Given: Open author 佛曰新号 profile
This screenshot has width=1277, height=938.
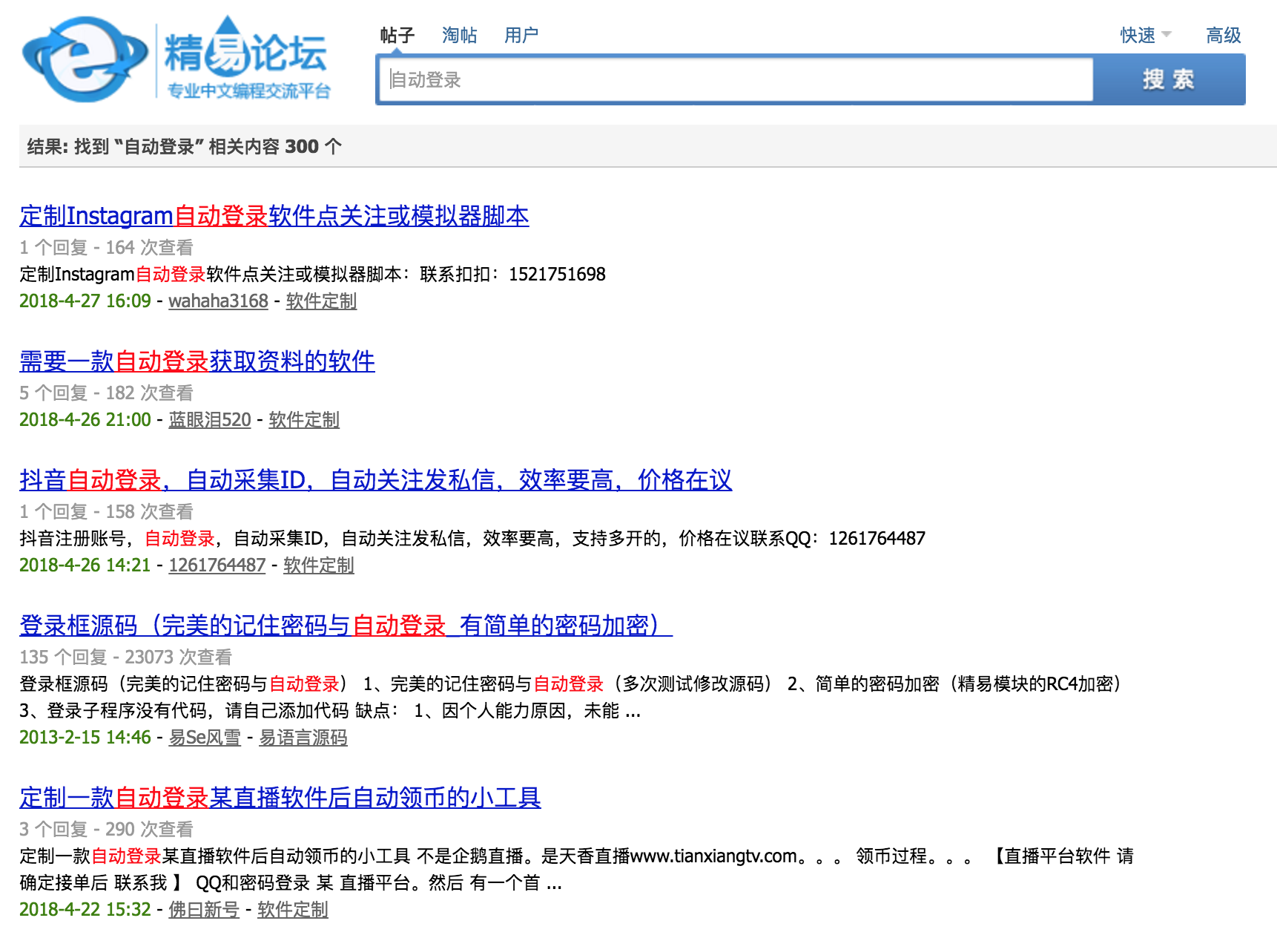Looking at the screenshot, I should click(x=204, y=909).
